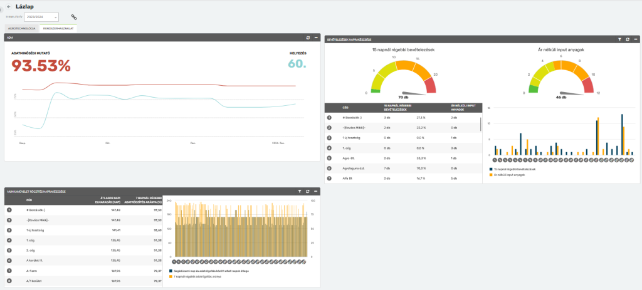The height and width of the screenshot is (290, 642).
Task: Click the chain link icon
Action: (73, 17)
